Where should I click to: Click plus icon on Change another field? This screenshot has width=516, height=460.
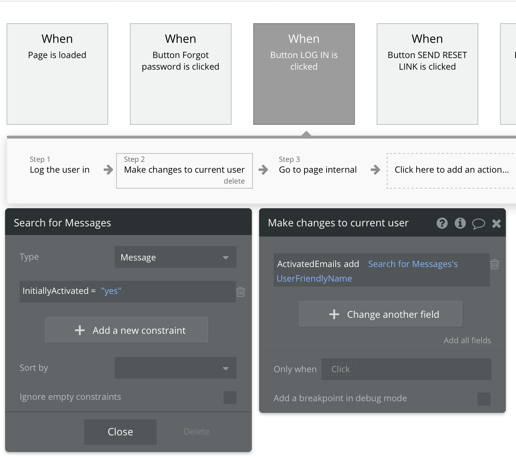pyautogui.click(x=334, y=314)
